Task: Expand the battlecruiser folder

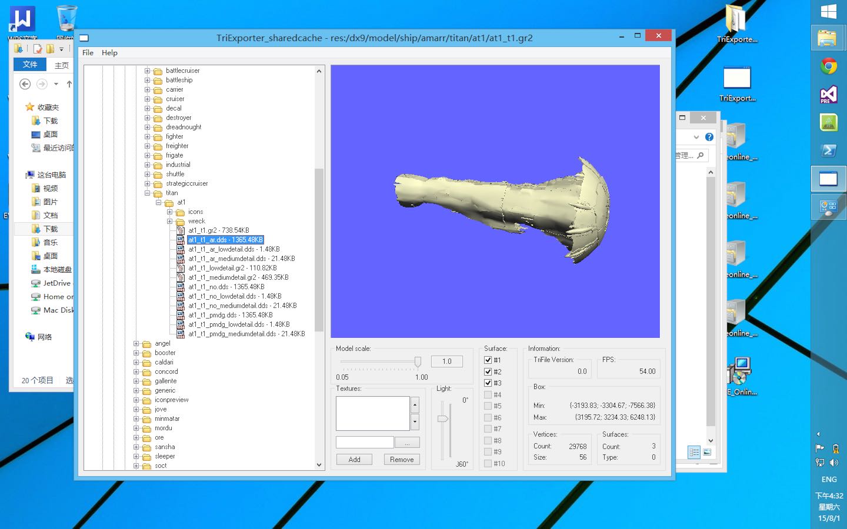Action: 148,71
